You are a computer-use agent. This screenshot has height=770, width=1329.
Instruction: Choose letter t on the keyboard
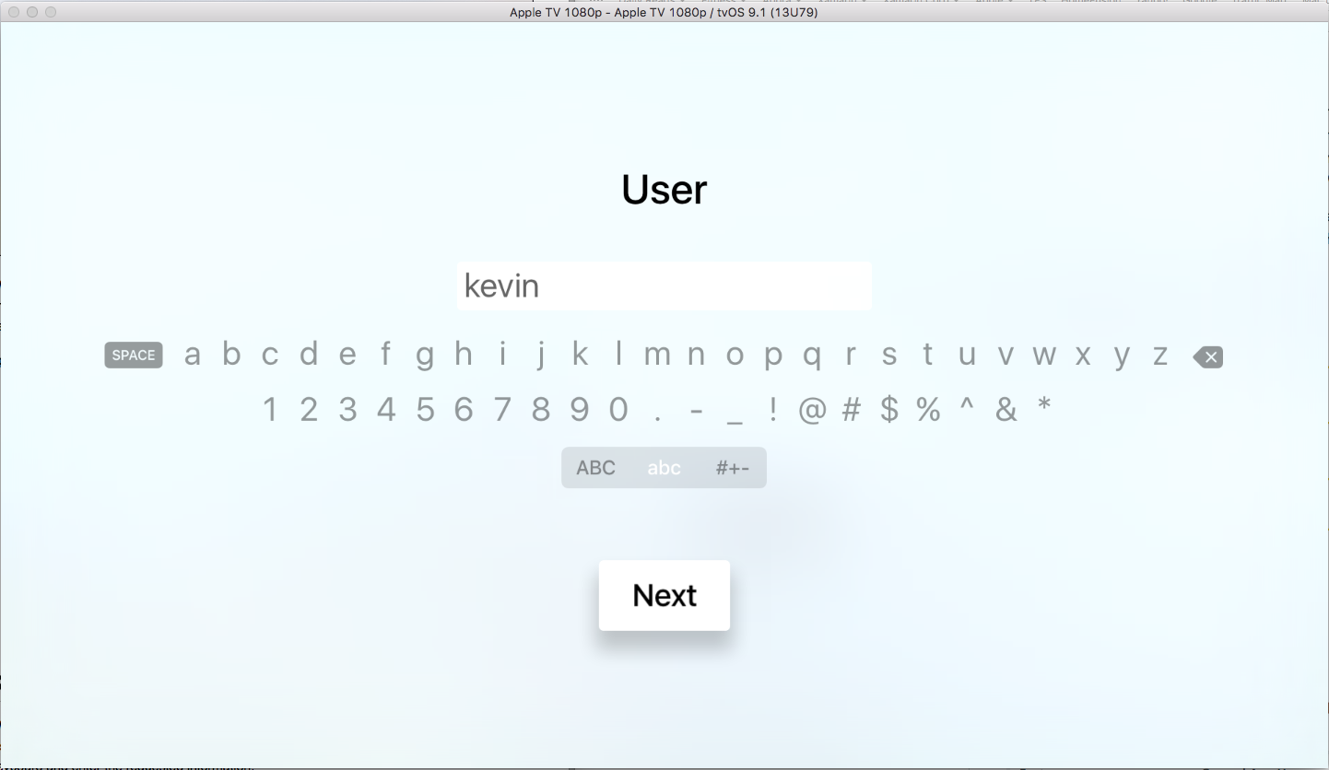tap(928, 354)
